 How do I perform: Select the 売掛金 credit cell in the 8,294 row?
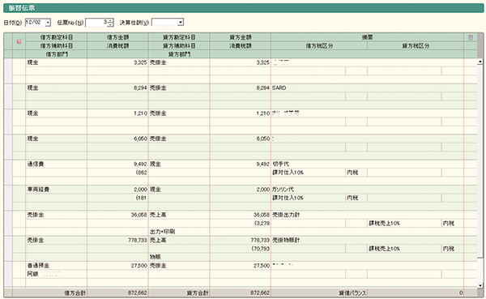click(179, 88)
